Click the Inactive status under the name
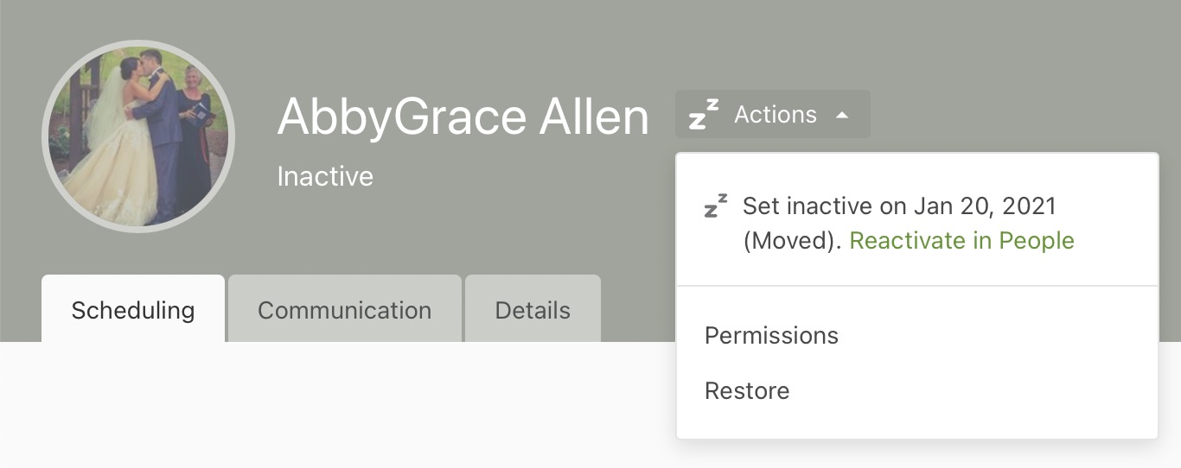This screenshot has width=1181, height=468. [325, 176]
